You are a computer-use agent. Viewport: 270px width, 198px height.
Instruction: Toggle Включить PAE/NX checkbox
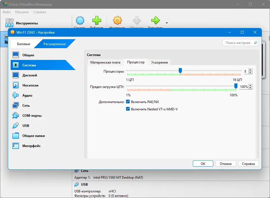click(x=128, y=102)
